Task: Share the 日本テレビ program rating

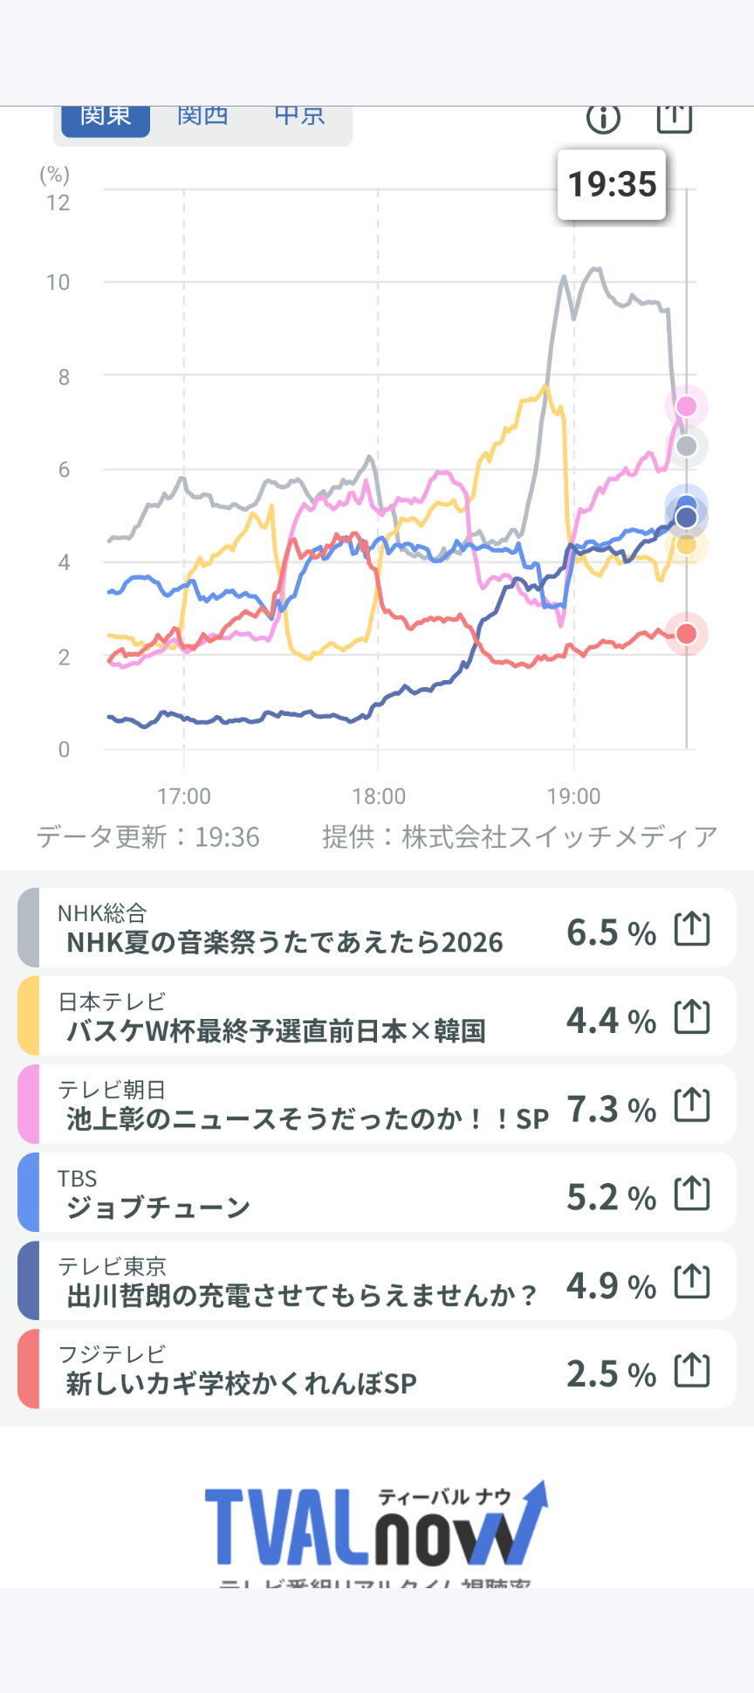Action: 692,1016
